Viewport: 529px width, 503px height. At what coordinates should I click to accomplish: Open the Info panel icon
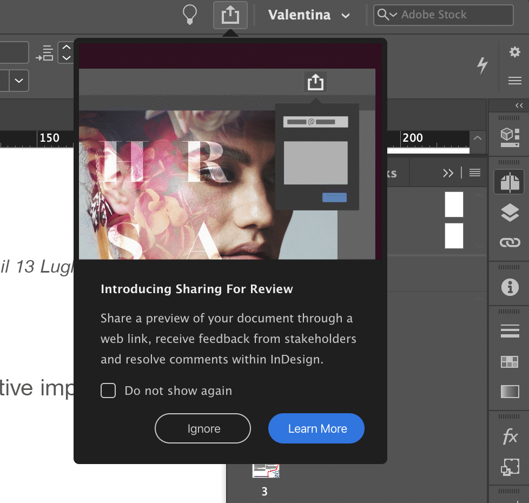tap(510, 287)
